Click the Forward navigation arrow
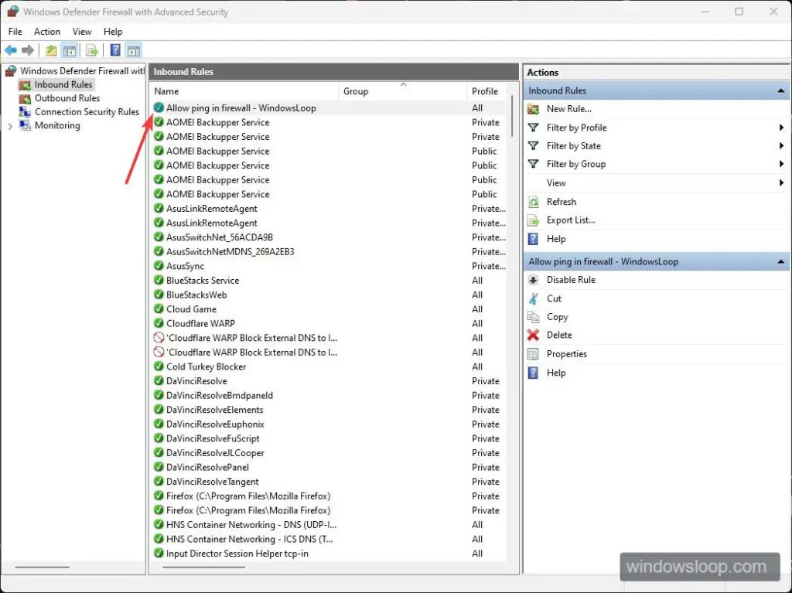 pos(29,49)
